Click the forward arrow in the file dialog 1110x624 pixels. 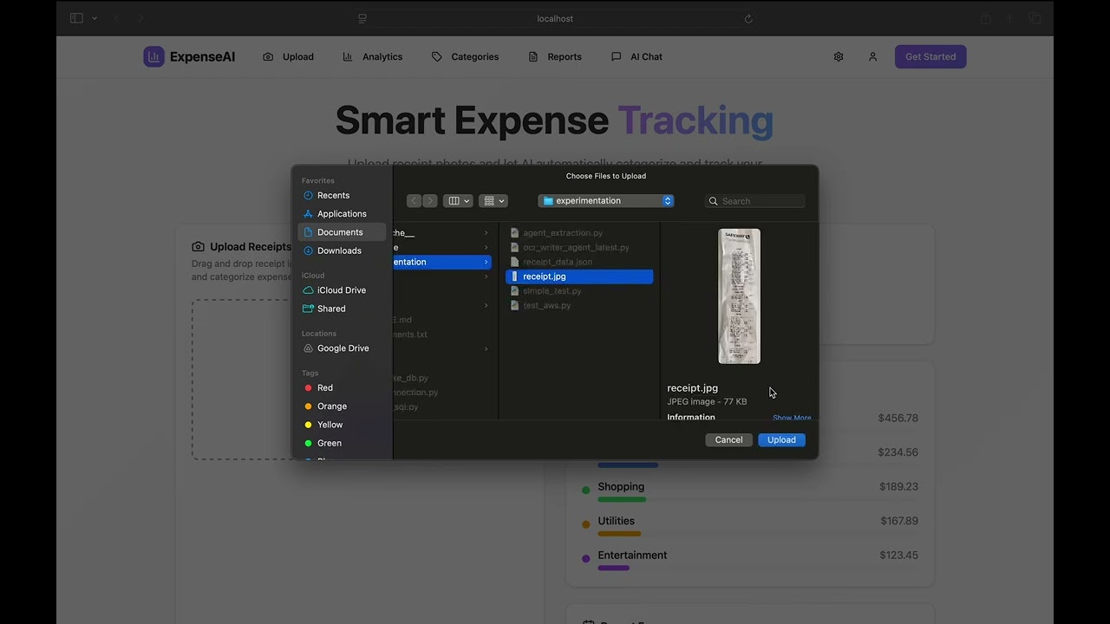tap(430, 201)
